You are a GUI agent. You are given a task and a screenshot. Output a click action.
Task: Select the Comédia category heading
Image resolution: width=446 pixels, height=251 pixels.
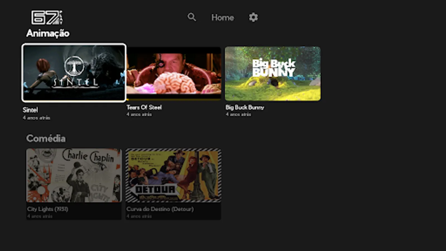[46, 138]
